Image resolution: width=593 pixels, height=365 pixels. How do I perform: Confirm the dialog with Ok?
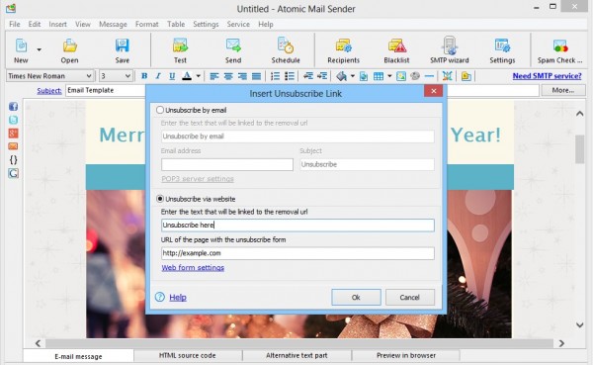pyautogui.click(x=356, y=297)
